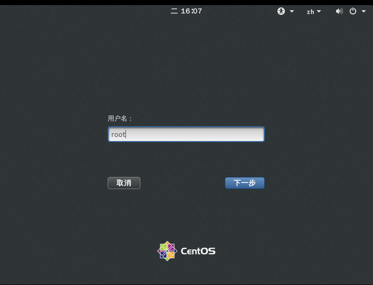Click the 下一步 next button
Image resolution: width=373 pixels, height=285 pixels.
(244, 183)
